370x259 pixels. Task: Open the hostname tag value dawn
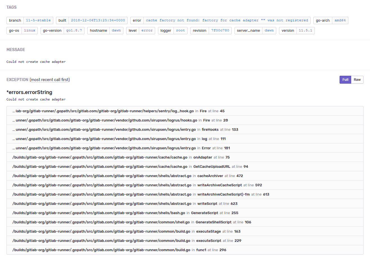click(x=116, y=31)
